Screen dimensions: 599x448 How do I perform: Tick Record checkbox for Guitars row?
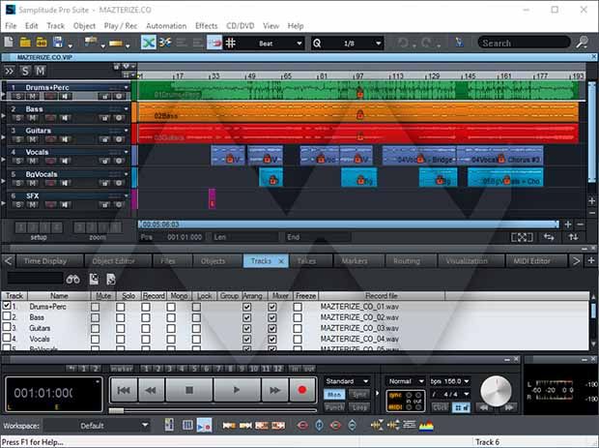pyautogui.click(x=146, y=328)
